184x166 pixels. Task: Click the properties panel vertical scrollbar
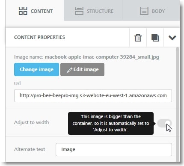(x=178, y=104)
